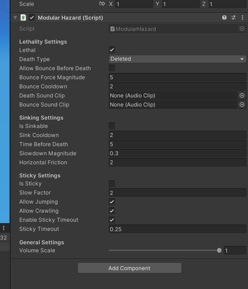248x289 pixels.
Task: Uncheck the Lethal checkbox
Action: tap(112, 50)
